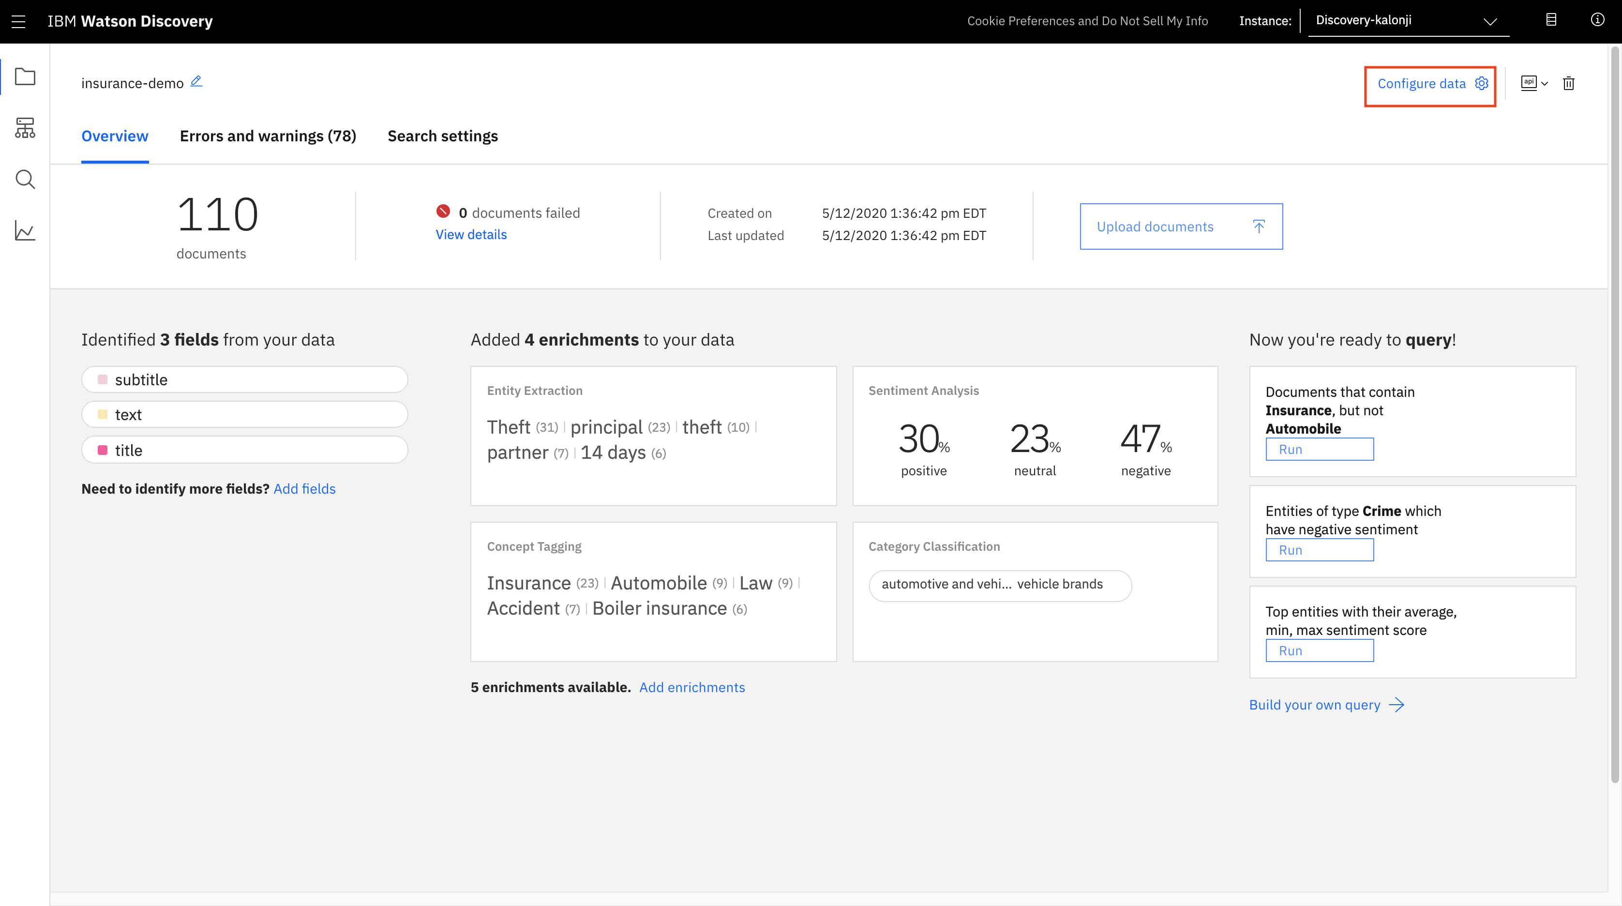Open the Manage data folder icon in sidebar
1622x906 pixels.
click(25, 77)
